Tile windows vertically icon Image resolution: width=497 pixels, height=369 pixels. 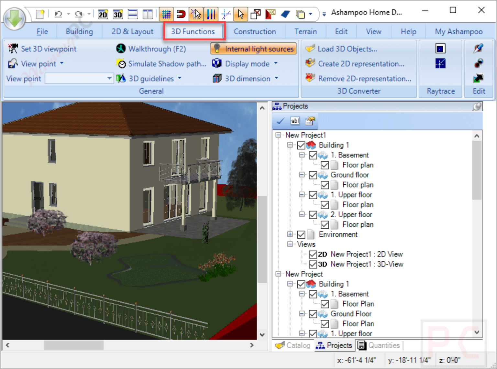148,14
